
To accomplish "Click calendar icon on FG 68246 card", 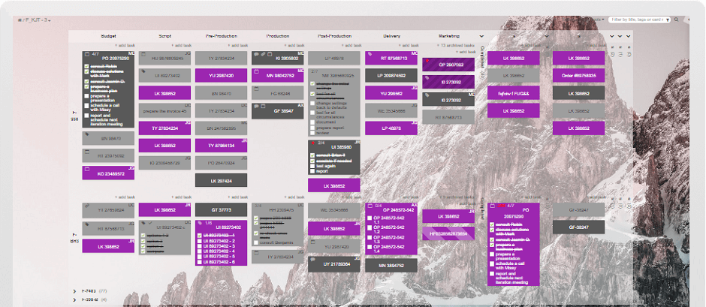I will 256,89.
